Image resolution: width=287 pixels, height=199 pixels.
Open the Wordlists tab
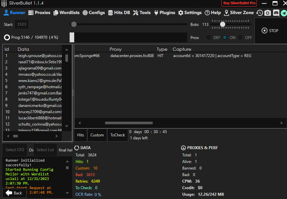coord(66,12)
